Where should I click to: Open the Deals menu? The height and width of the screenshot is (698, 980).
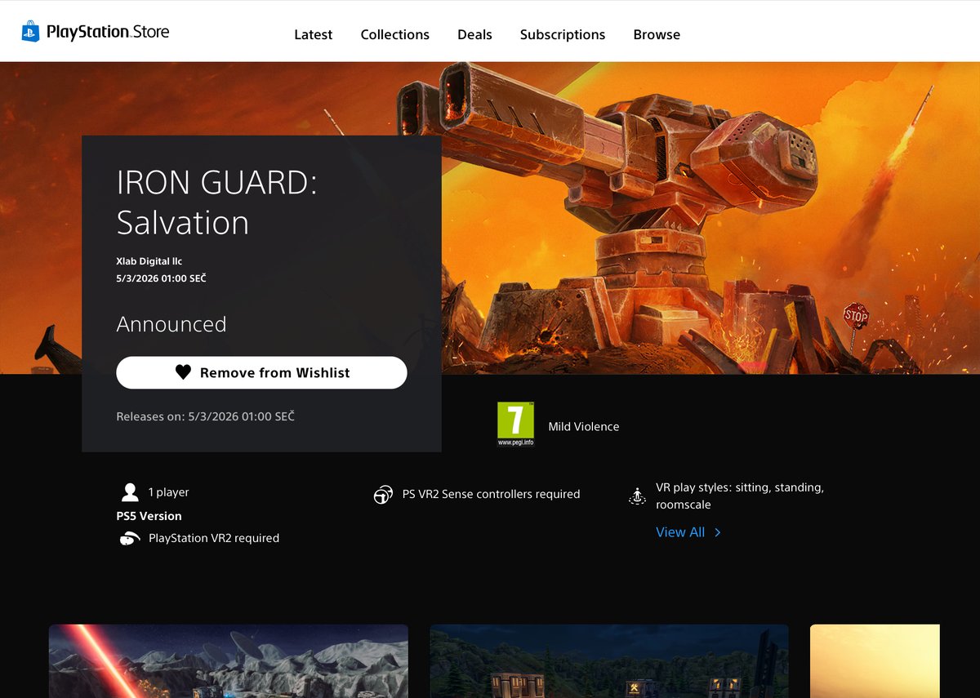(474, 34)
